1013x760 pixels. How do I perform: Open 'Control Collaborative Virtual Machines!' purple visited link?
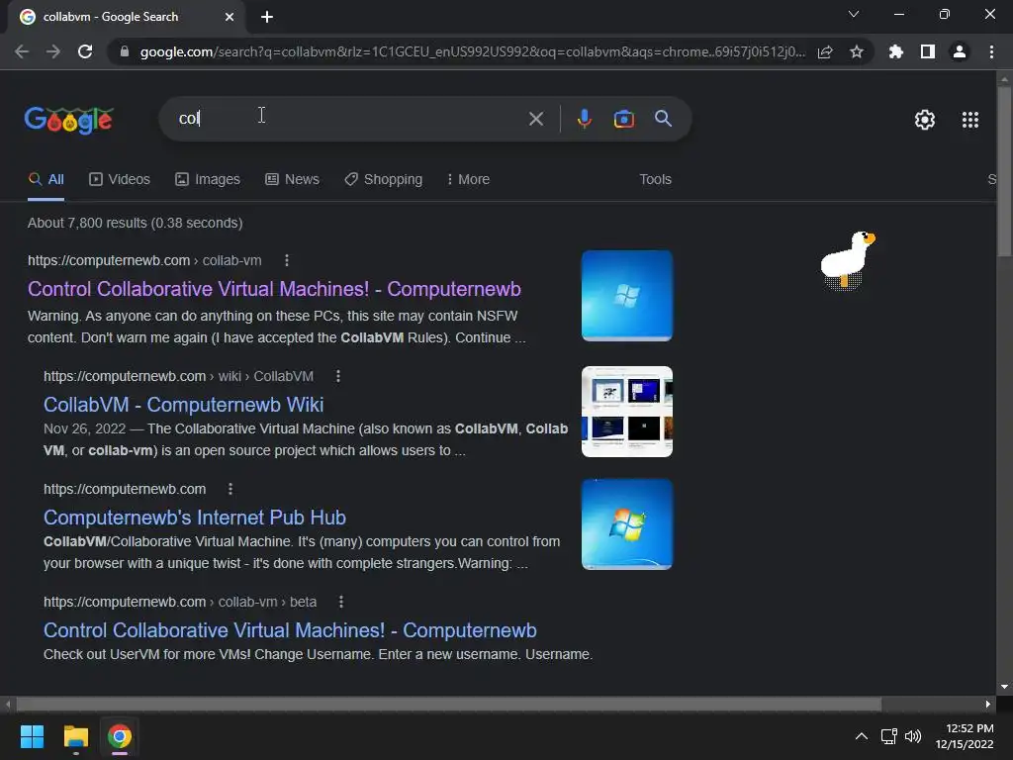275,289
